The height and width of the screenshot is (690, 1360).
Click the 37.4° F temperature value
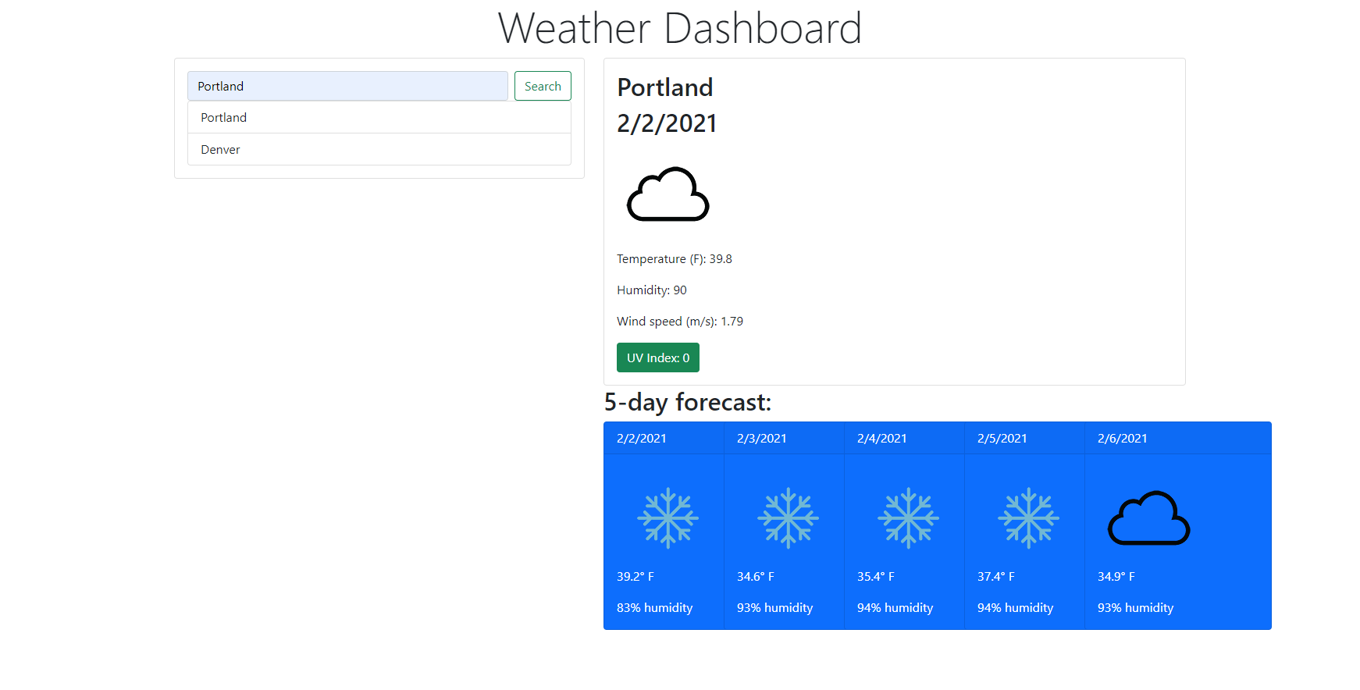point(996,577)
